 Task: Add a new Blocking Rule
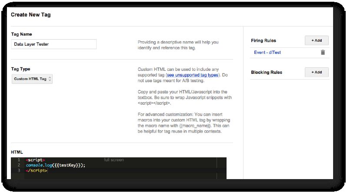(x=317, y=72)
